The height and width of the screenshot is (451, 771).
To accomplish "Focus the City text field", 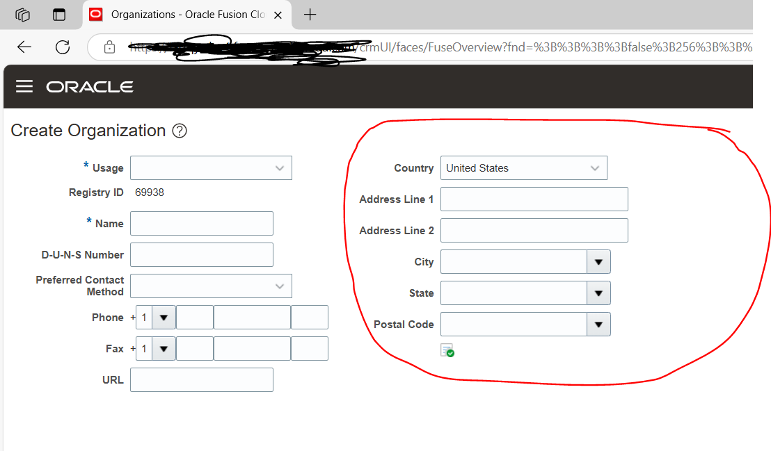I will (x=514, y=262).
